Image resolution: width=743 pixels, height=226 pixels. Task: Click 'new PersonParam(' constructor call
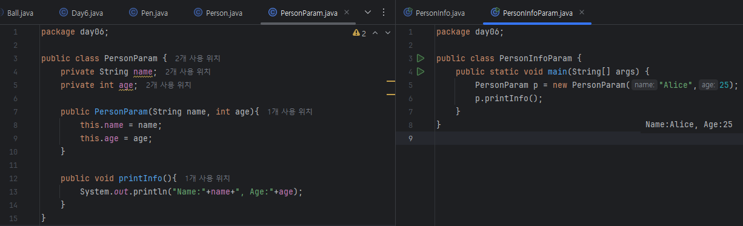click(x=591, y=85)
